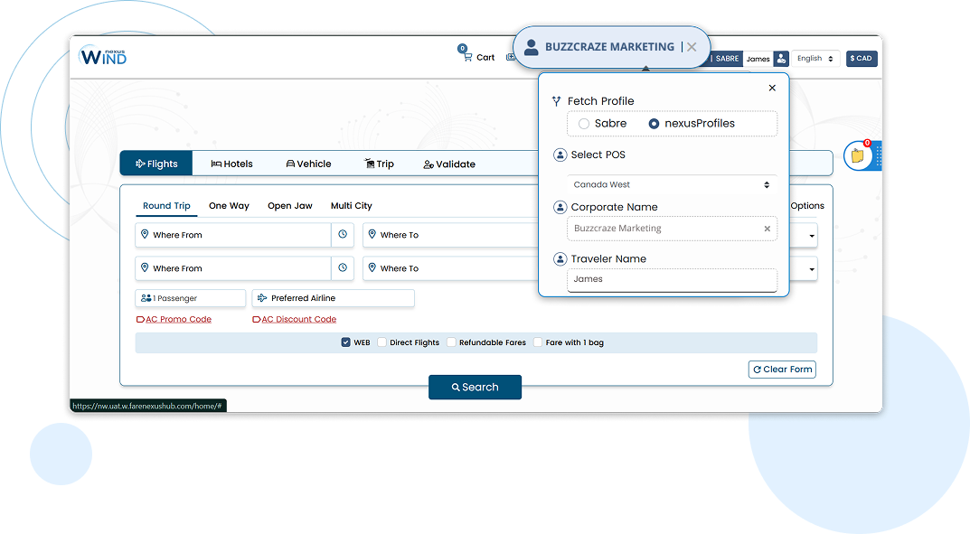This screenshot has width=970, height=534.
Task: Click the Options text
Action: pos(807,206)
